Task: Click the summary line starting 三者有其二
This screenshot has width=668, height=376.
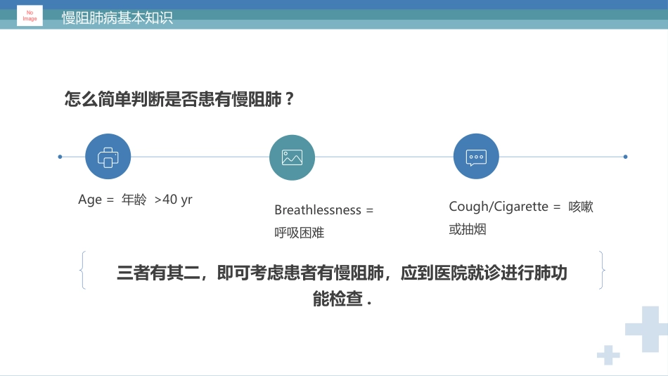Action: tap(342, 273)
